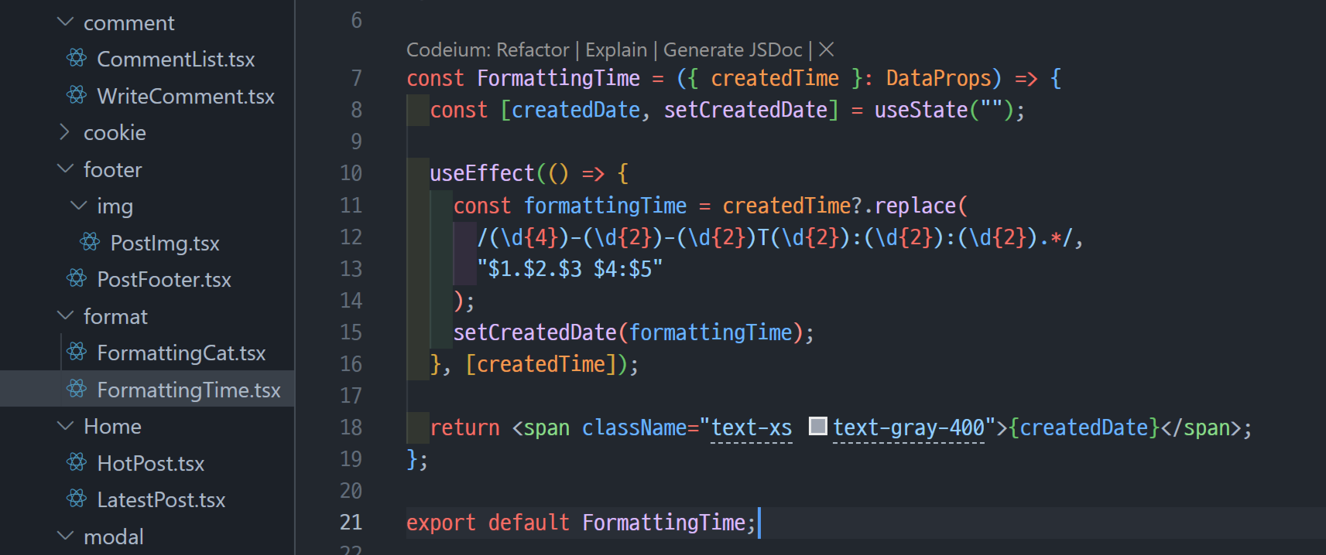Click line number 18 in gutter

(x=351, y=427)
